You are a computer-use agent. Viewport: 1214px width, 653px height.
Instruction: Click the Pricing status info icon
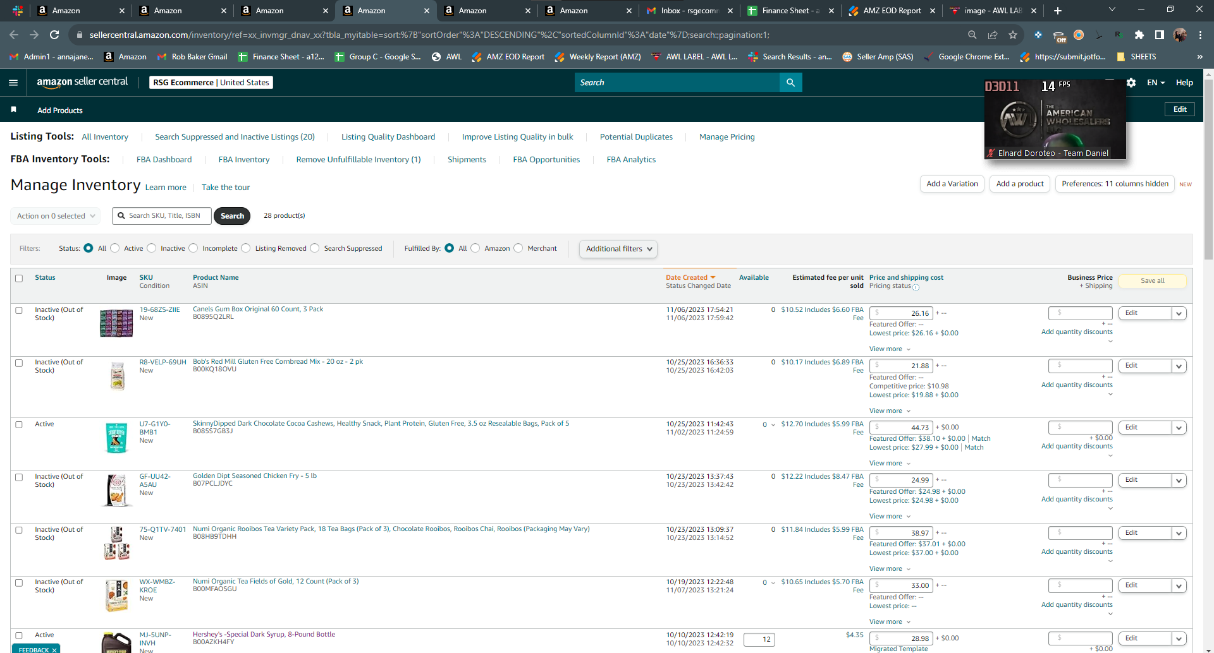point(916,287)
